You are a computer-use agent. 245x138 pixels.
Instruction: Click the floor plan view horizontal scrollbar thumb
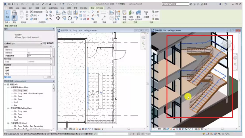(129, 129)
